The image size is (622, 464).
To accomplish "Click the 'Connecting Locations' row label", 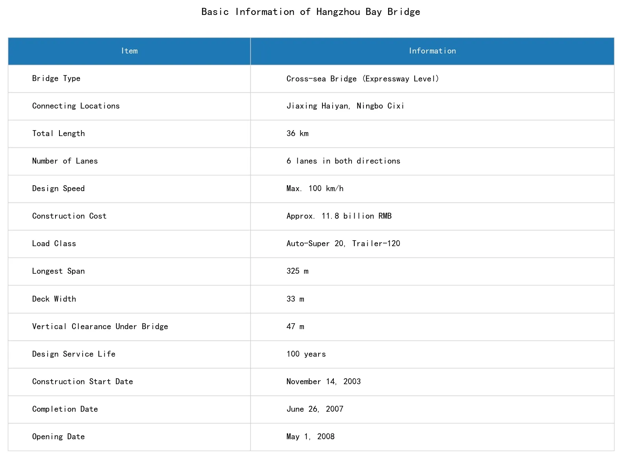I will 76,106.
